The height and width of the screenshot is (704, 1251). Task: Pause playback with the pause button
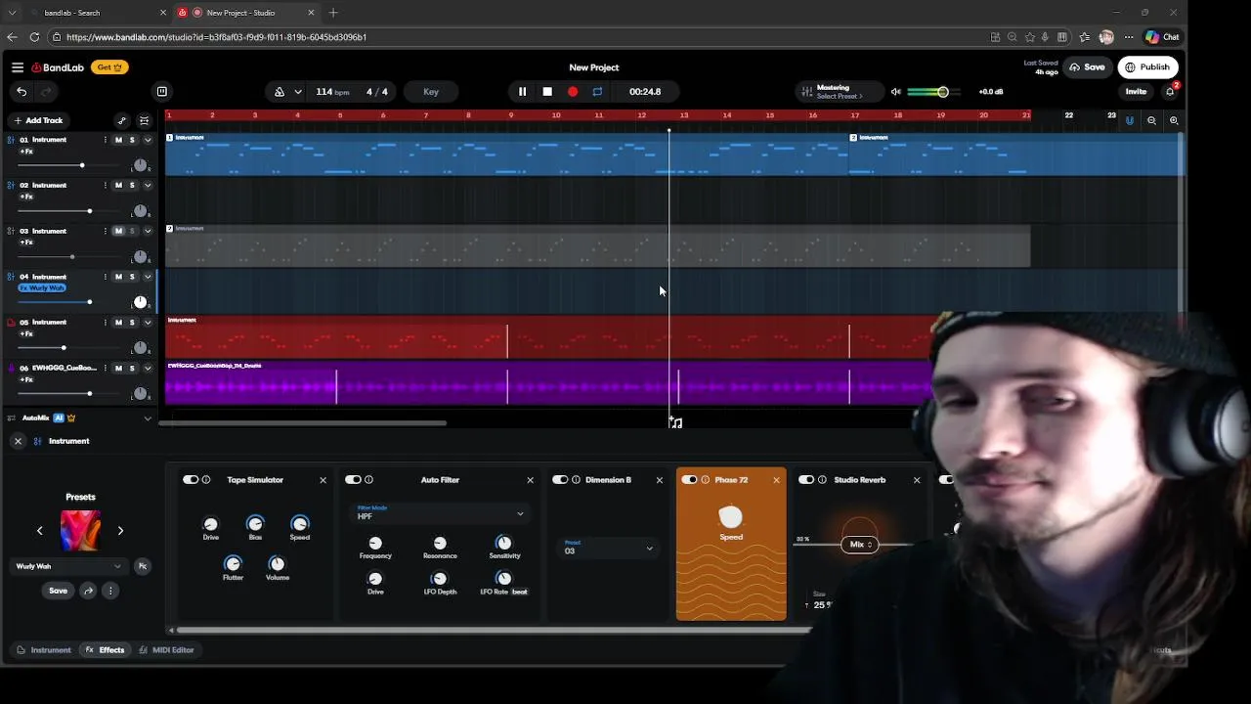[x=522, y=92]
